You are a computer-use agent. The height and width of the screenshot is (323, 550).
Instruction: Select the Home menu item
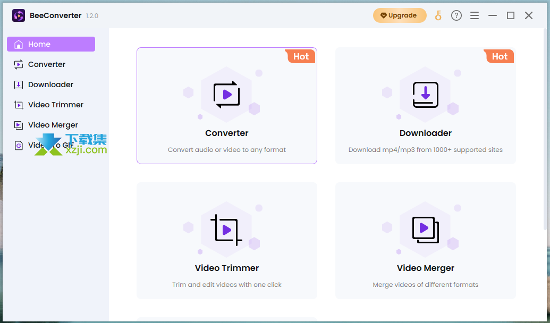tap(51, 44)
